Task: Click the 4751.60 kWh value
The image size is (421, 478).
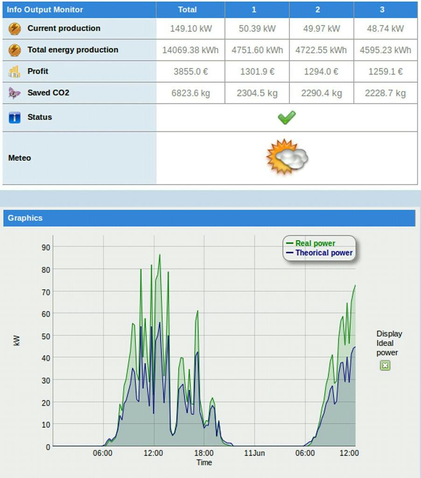Action: pyautogui.click(x=257, y=50)
